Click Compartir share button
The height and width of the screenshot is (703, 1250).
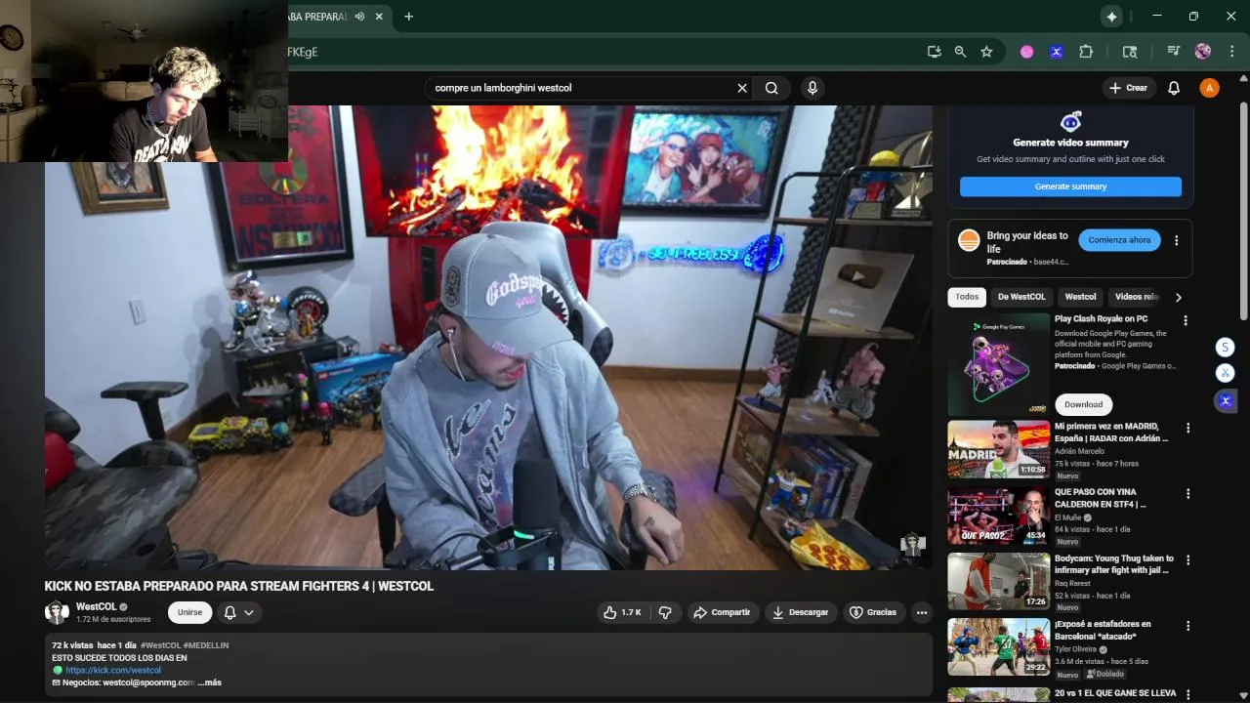[x=722, y=612]
